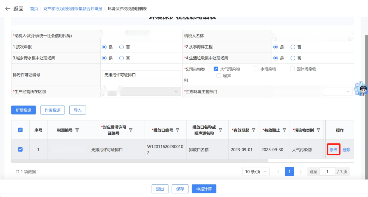The image size is (368, 197).
Task: Check the 水污染物 checkbox
Action: tap(256, 69)
